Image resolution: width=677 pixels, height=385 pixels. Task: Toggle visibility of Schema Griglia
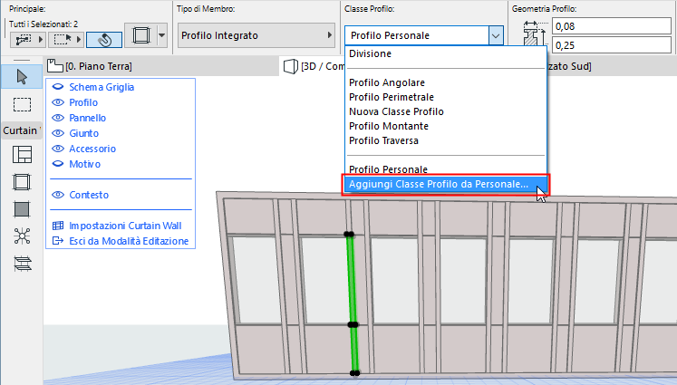[x=58, y=87]
